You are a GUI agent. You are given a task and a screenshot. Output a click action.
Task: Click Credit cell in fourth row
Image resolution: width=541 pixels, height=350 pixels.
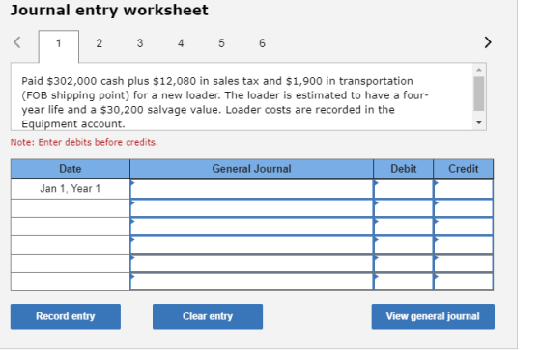(x=464, y=245)
